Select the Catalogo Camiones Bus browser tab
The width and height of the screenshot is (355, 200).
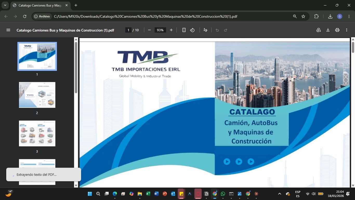(x=40, y=5)
